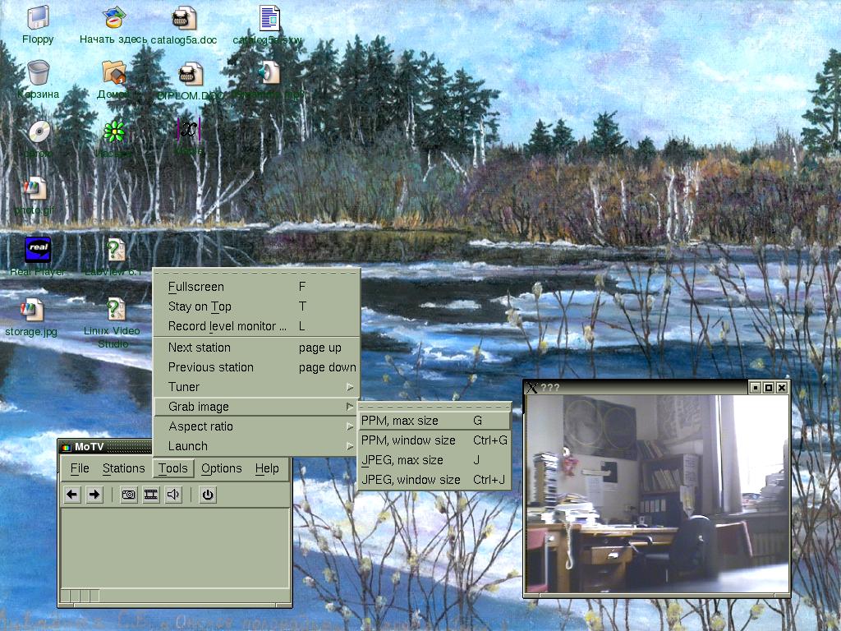Tear off the Grab image submenu dashed line
Viewport: 841px width, 631px height.
434,406
